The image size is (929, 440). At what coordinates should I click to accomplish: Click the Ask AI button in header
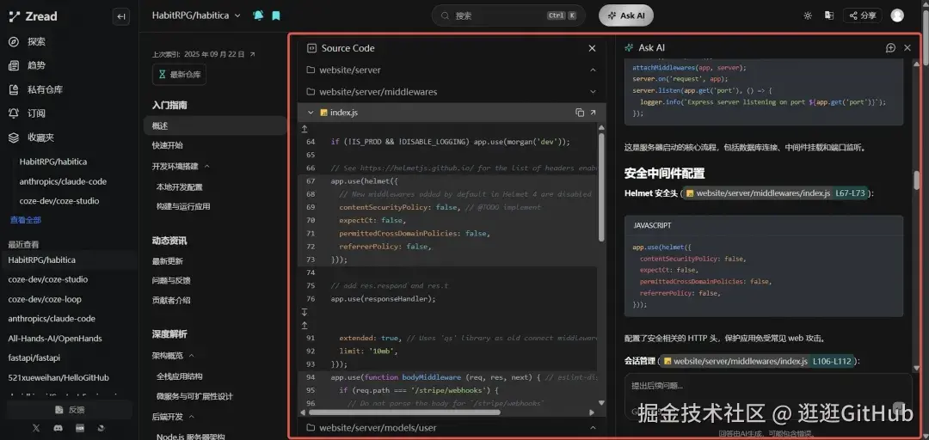[x=626, y=16]
